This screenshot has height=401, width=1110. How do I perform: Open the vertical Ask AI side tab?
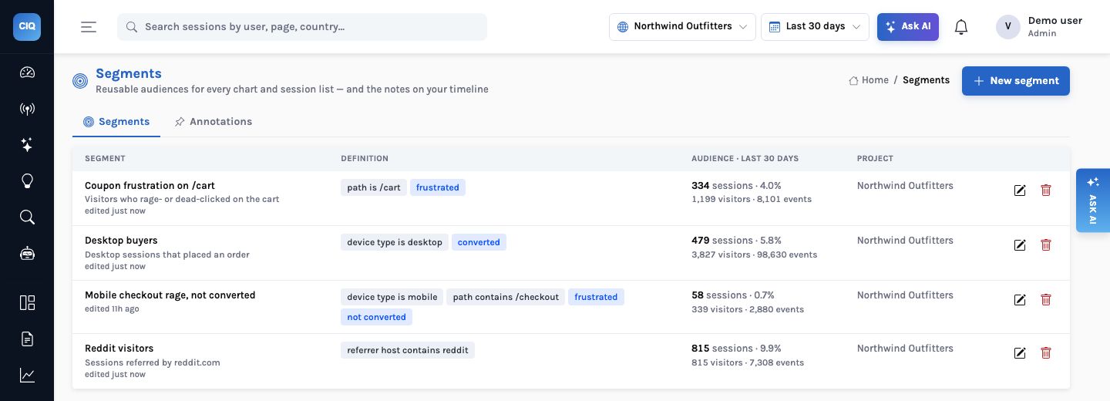[x=1093, y=200]
